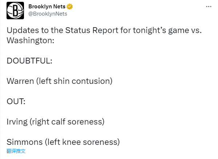The image size is (218, 159).
Task: Open the Brooklyn Nets display name
Action: coord(47,7)
